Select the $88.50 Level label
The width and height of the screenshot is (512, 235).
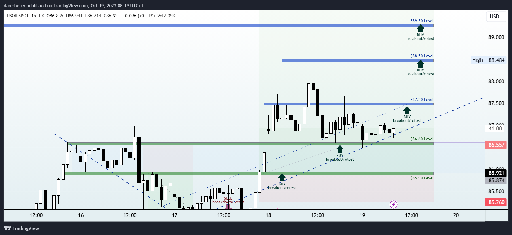click(x=422, y=56)
